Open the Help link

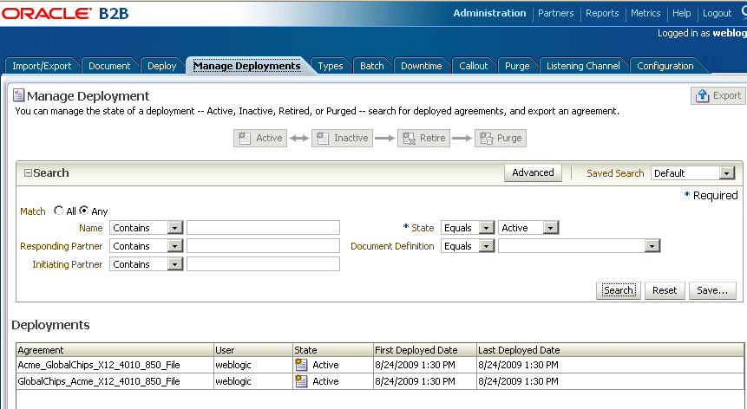(681, 13)
